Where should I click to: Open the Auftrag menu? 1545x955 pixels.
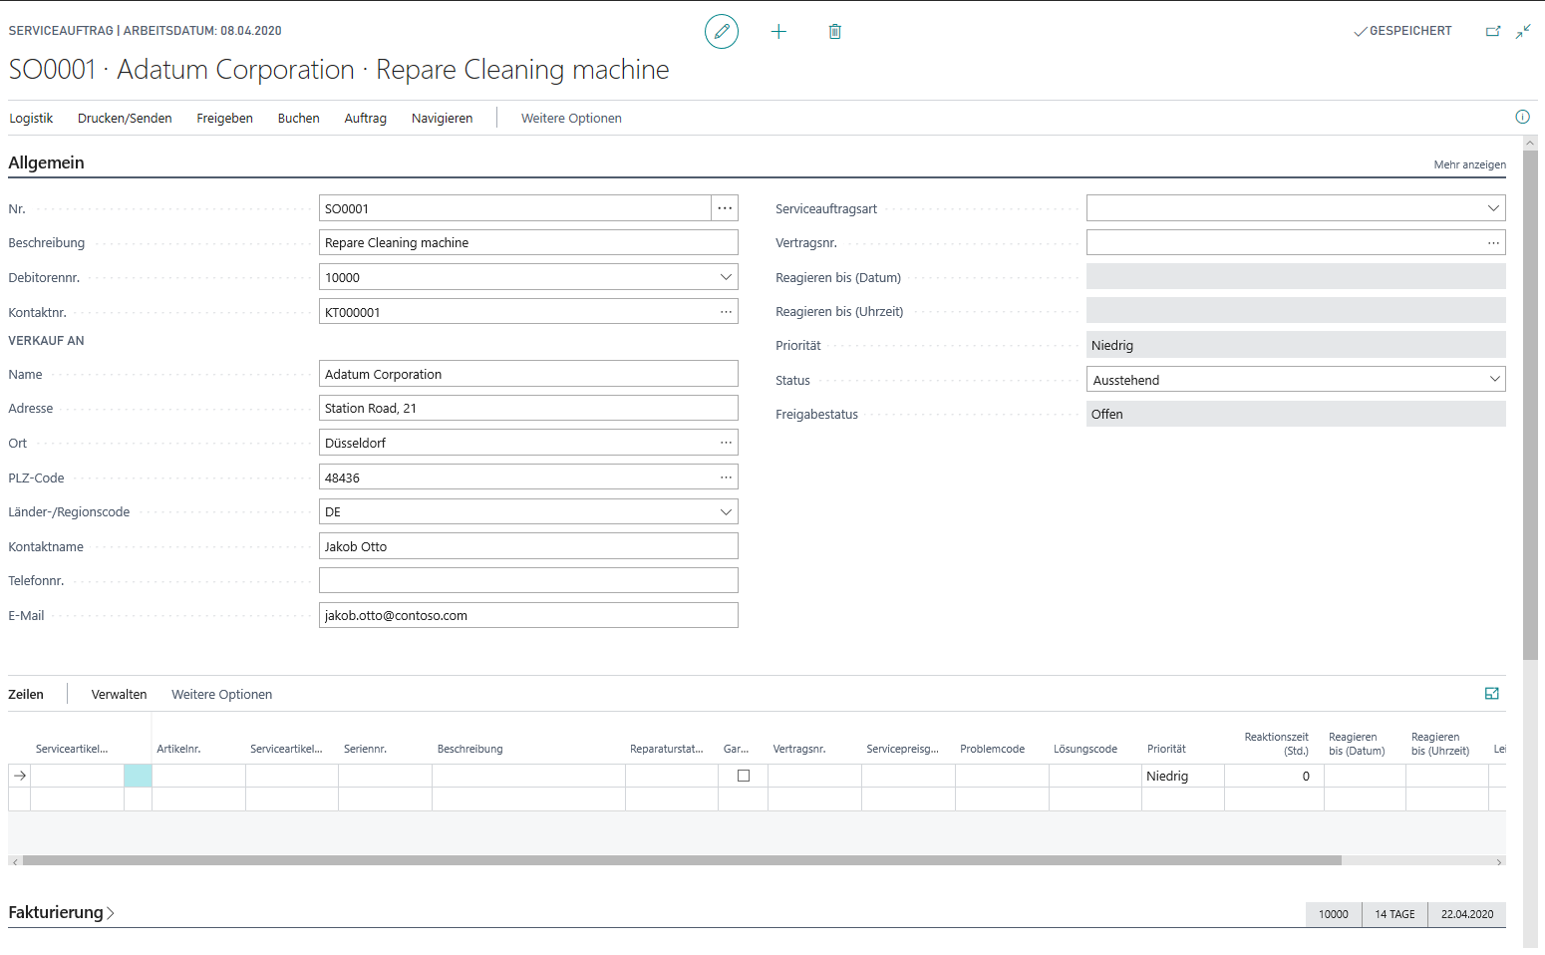coord(365,118)
